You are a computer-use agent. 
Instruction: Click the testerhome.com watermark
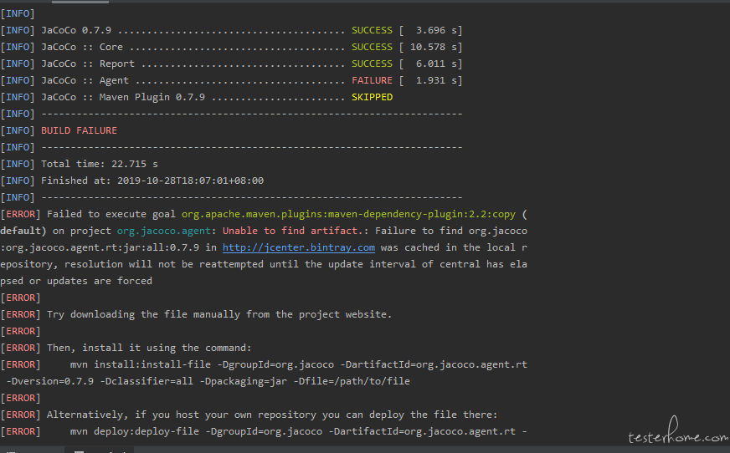pos(678,431)
